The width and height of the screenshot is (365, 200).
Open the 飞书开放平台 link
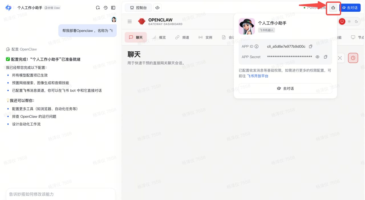coord(258,76)
